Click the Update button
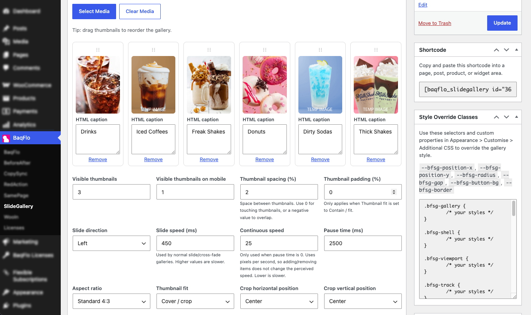The width and height of the screenshot is (531, 315). [502, 23]
